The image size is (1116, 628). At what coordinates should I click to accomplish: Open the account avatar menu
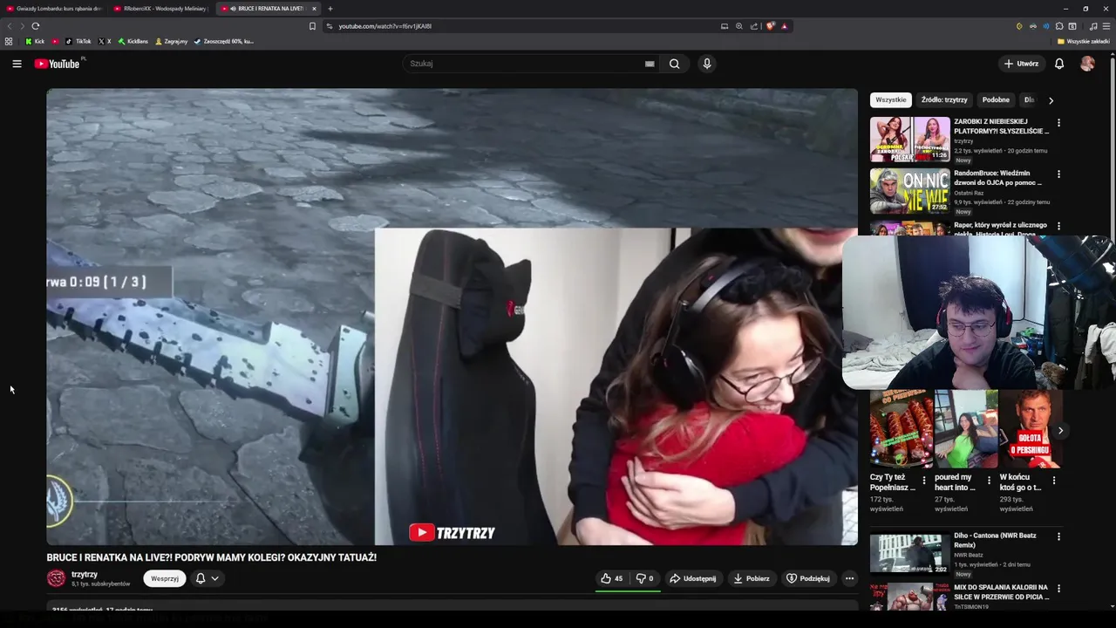coord(1087,64)
